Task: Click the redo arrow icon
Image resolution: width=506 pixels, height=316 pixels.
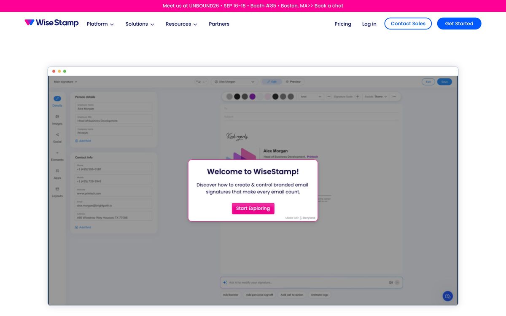Action: click(205, 82)
